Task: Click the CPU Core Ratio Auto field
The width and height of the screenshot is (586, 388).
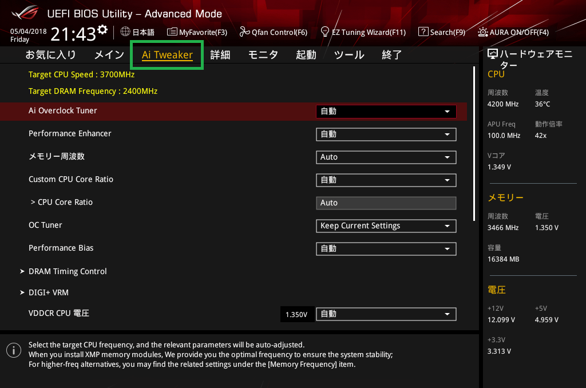Action: coord(386,203)
